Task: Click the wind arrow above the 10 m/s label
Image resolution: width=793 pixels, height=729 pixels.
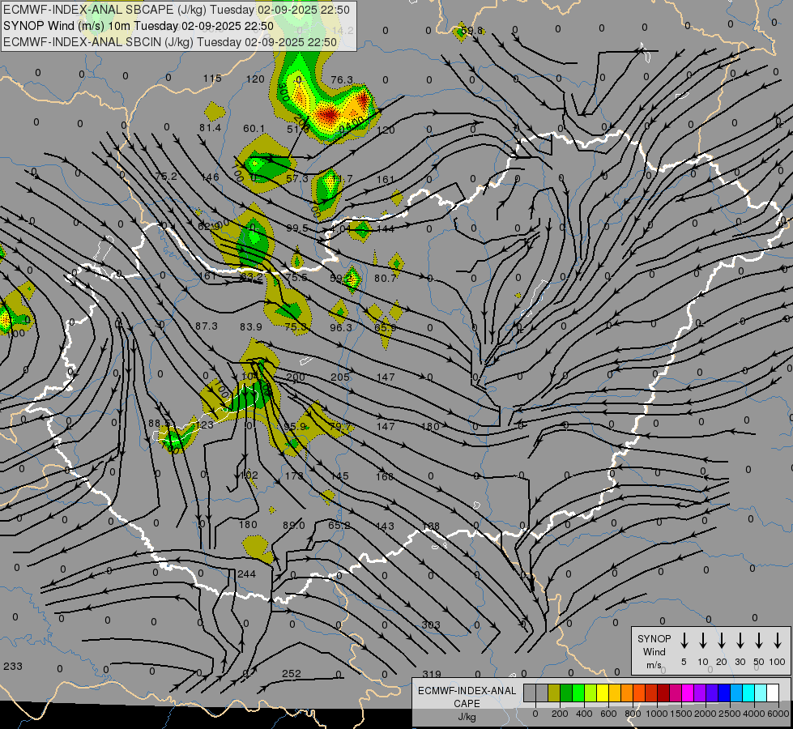Action: pyautogui.click(x=703, y=641)
